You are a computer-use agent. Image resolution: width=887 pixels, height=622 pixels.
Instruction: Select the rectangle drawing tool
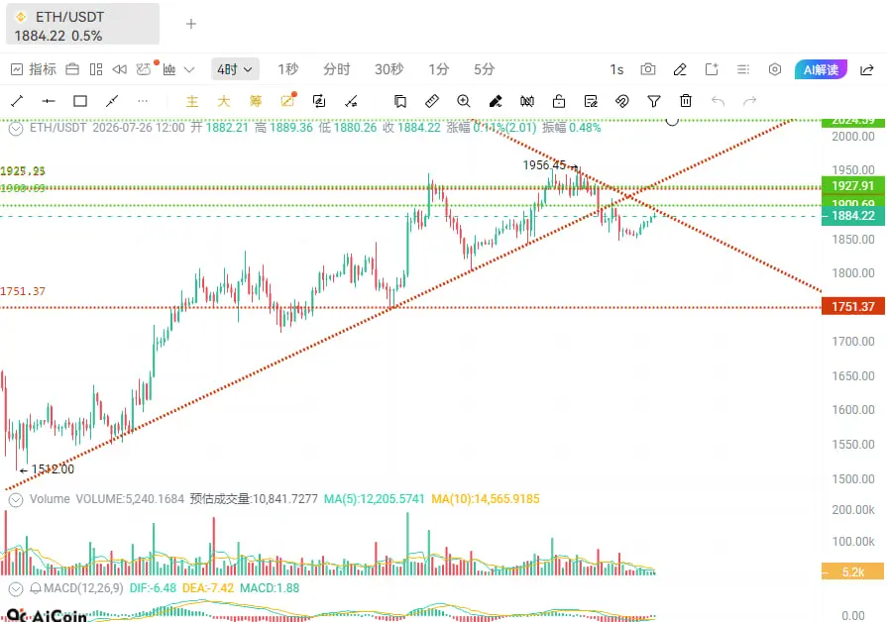[80, 101]
